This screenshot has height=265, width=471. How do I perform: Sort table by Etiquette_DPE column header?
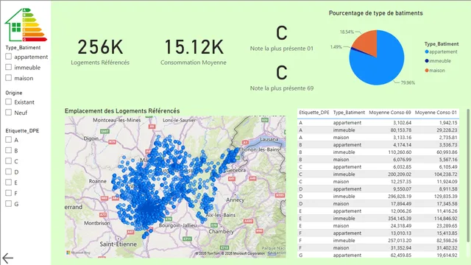pyautogui.click(x=314, y=113)
